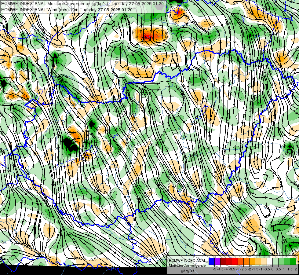Select the medium green swatch between 1 and 1.5
The width and height of the screenshot is (299, 275).
click(287, 261)
